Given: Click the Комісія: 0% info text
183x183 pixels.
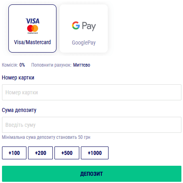Looking at the screenshot, I should [13, 65].
